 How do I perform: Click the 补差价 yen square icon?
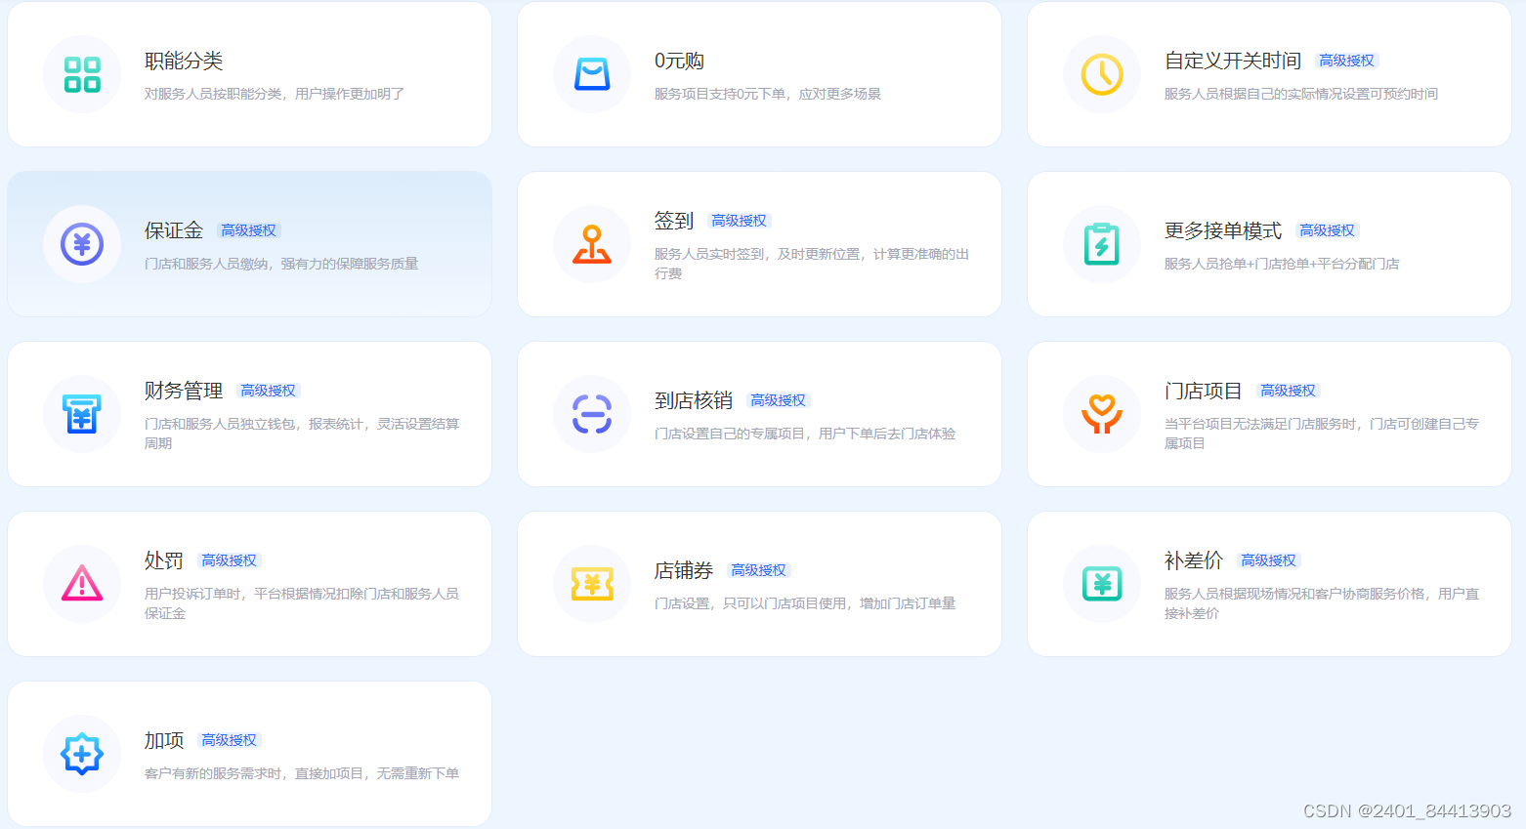[1102, 584]
